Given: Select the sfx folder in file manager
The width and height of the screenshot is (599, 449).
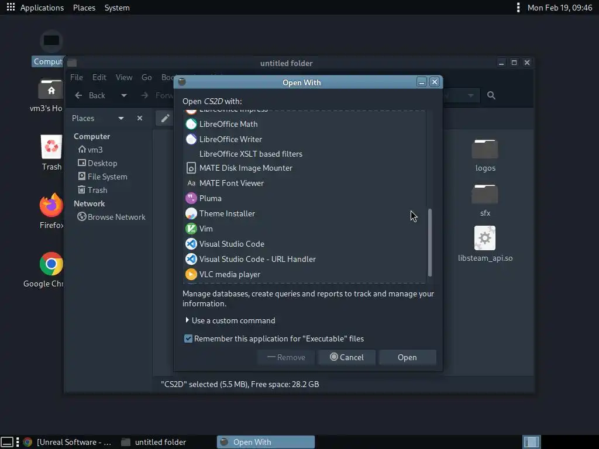Looking at the screenshot, I should click(x=485, y=201).
